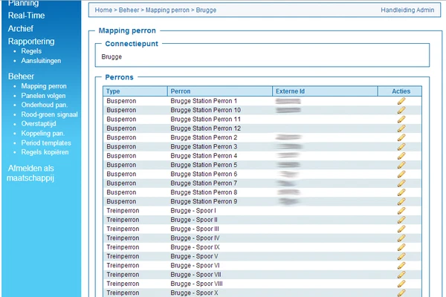Open pencil action for Brugge Station Perron 5
This screenshot has height=297, width=446.
point(401,165)
